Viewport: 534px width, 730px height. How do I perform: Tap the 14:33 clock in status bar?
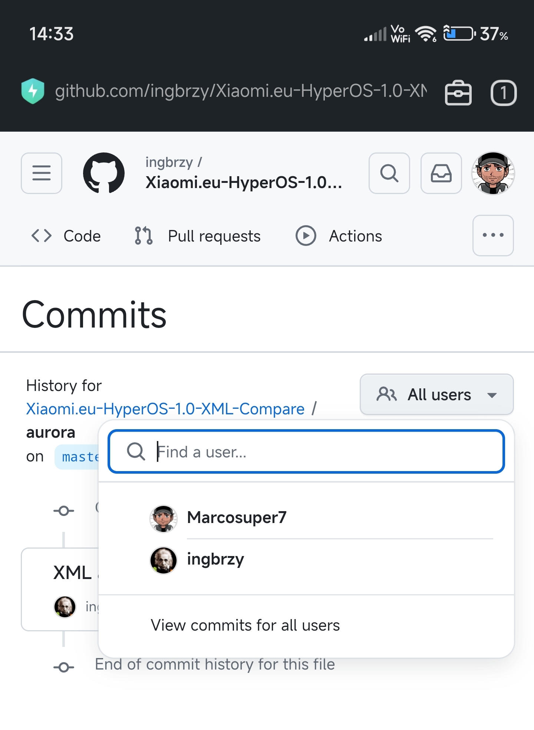pyautogui.click(x=52, y=34)
